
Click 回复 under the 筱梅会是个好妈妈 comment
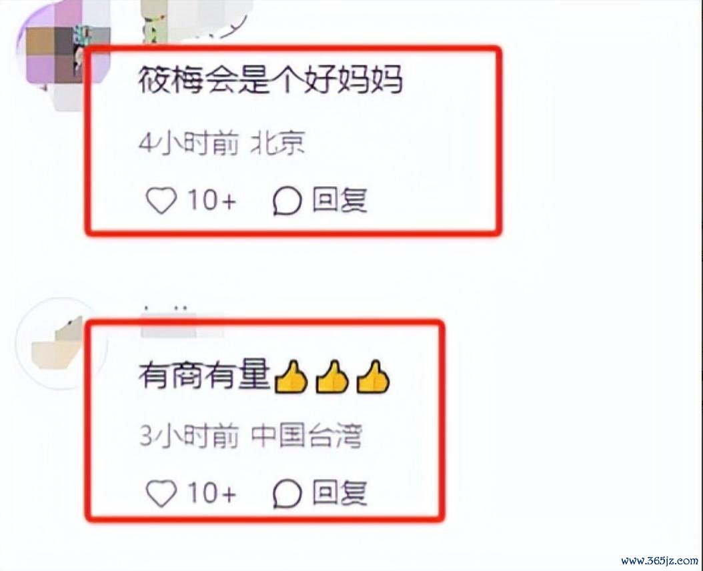click(339, 200)
